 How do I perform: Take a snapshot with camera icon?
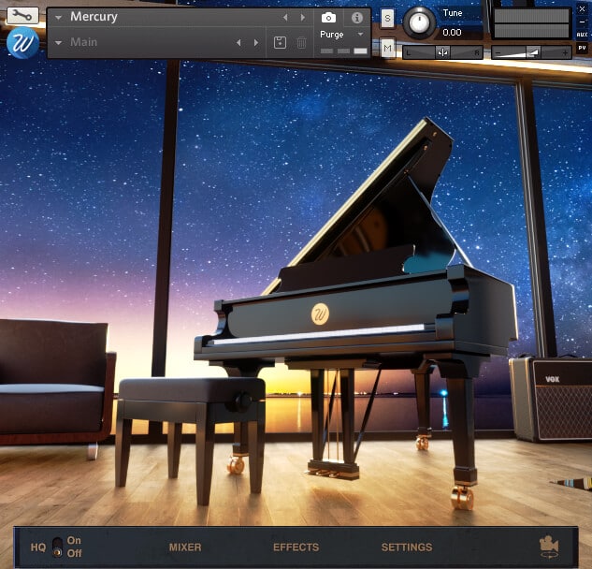click(328, 18)
